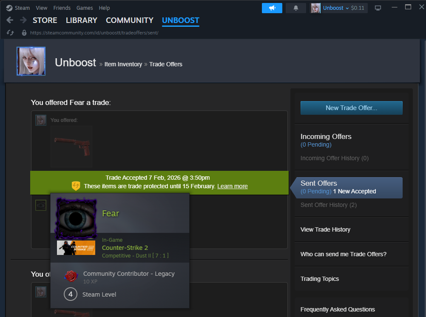Viewport: 426px width, 317px height.
Task: Click your small avatar beside 'You offered:'
Action: (x=41, y=120)
